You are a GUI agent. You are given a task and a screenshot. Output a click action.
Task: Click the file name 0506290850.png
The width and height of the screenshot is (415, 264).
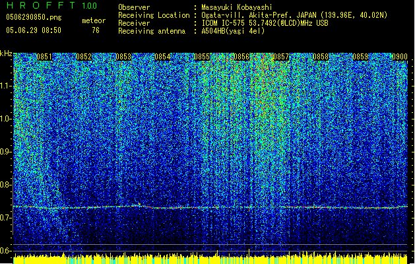tap(34, 17)
